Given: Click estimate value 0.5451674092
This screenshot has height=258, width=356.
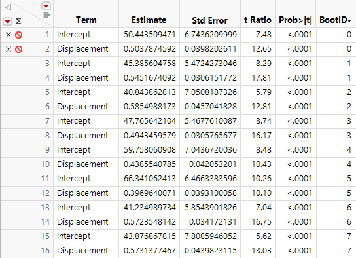Looking at the screenshot, I should pyautogui.click(x=150, y=78).
